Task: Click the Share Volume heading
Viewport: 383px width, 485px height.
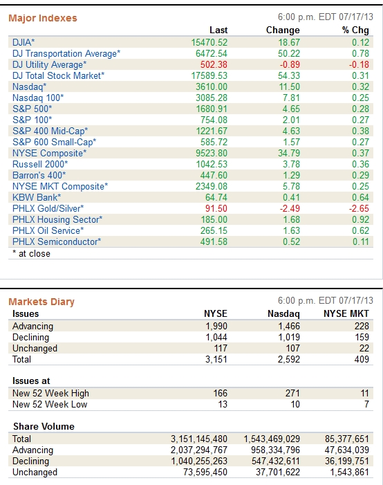Action: 44,427
